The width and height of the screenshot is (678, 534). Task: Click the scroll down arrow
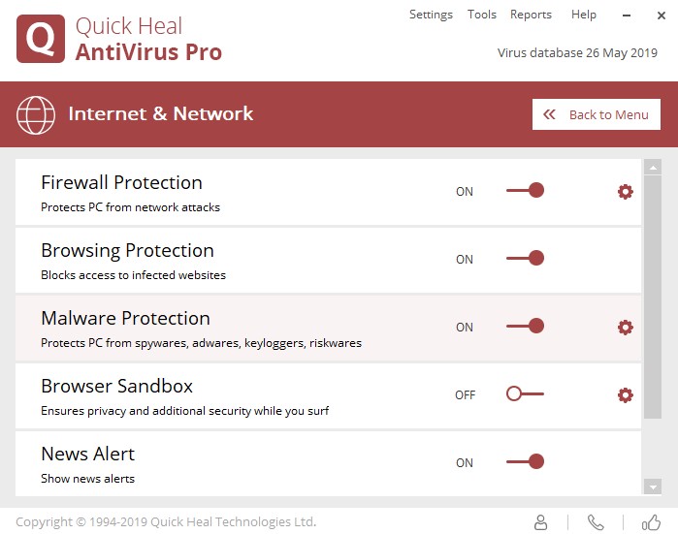653,487
